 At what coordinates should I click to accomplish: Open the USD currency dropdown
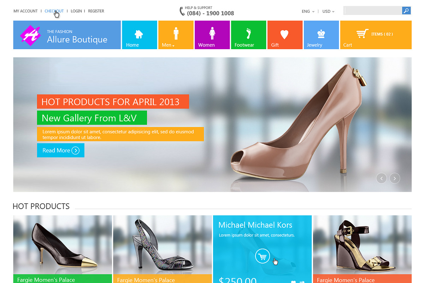point(328,11)
